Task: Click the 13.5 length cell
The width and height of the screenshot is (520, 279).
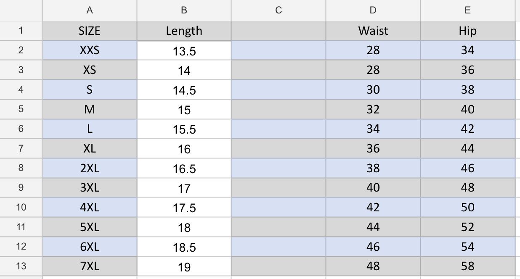Action: coord(184,51)
